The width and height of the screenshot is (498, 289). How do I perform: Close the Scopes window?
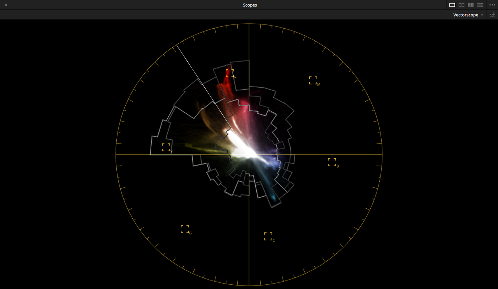6,5
